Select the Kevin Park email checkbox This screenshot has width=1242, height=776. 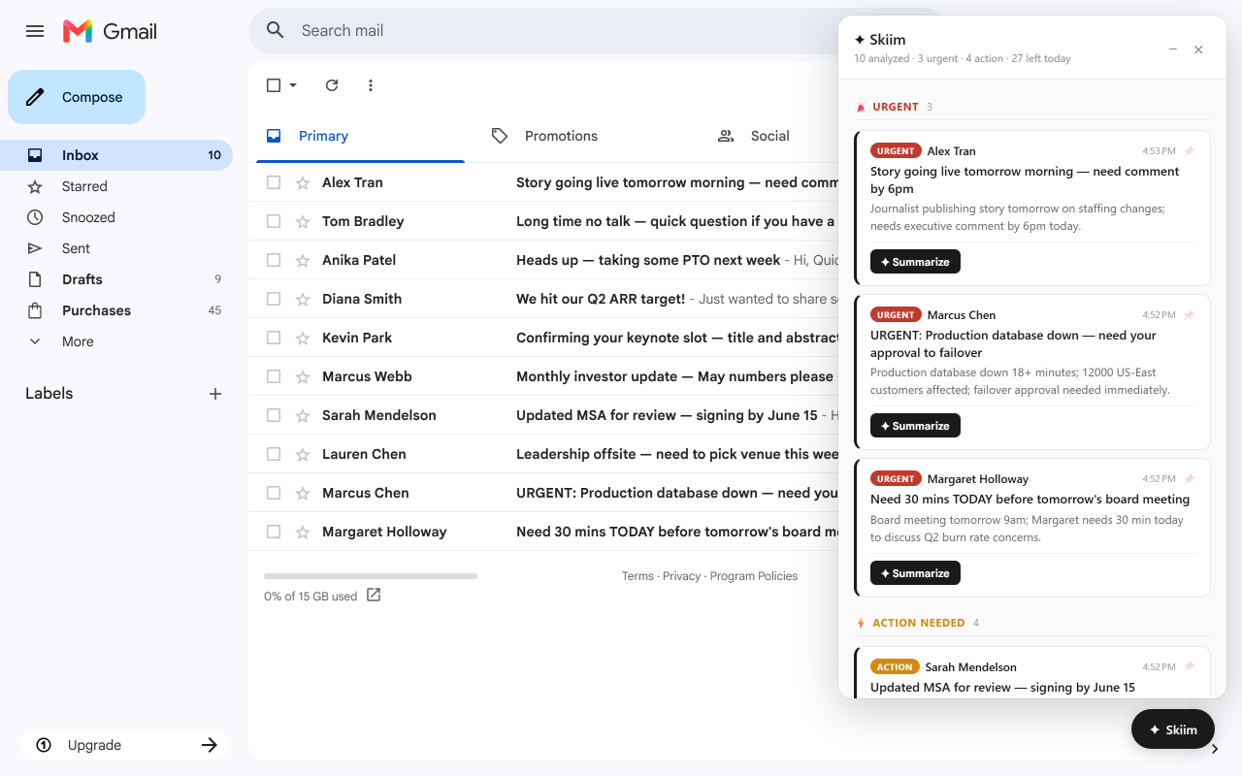tap(274, 338)
